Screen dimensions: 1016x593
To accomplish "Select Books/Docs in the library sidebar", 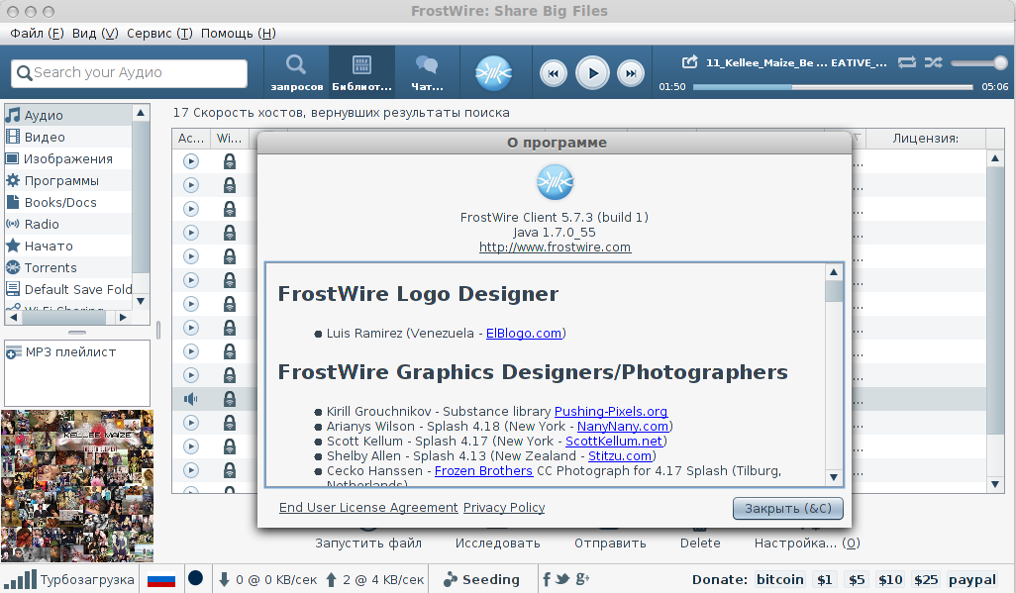I will 68,202.
